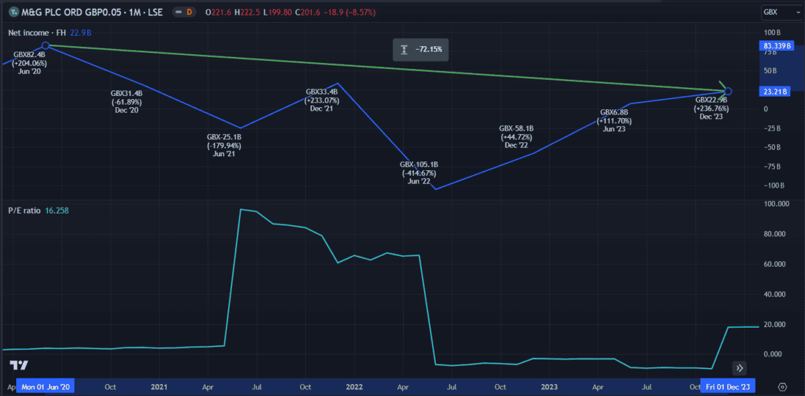Click the GBX-105.1B Jun '22 data label
Screen dimensions: 805x396
[419, 172]
